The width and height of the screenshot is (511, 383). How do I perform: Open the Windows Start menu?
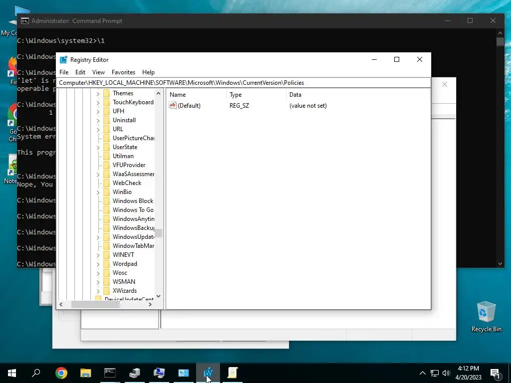(x=12, y=373)
